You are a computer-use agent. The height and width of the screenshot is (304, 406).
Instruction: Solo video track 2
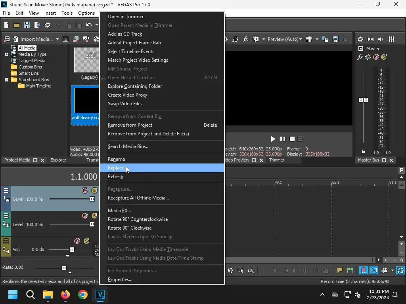pos(94,216)
